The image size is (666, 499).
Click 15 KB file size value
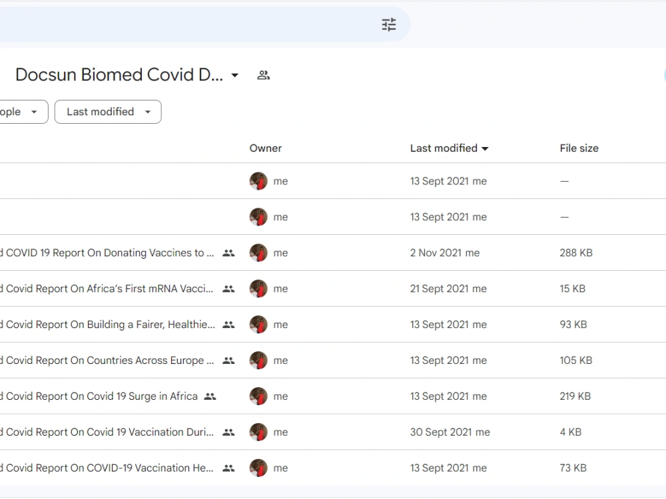click(x=573, y=289)
